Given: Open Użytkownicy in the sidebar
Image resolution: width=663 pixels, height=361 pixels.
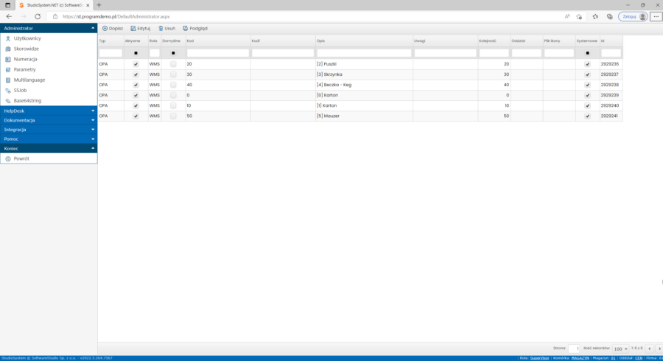Looking at the screenshot, I should click(27, 38).
